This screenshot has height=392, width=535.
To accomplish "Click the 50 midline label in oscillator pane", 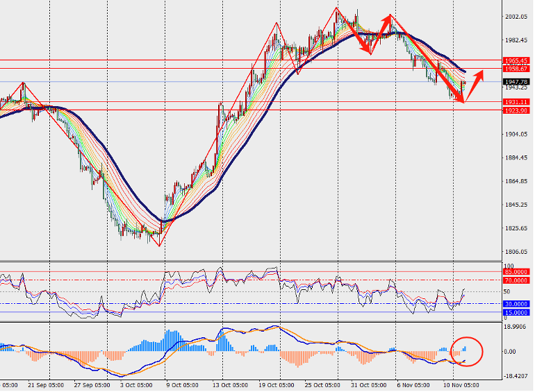I will (507, 291).
